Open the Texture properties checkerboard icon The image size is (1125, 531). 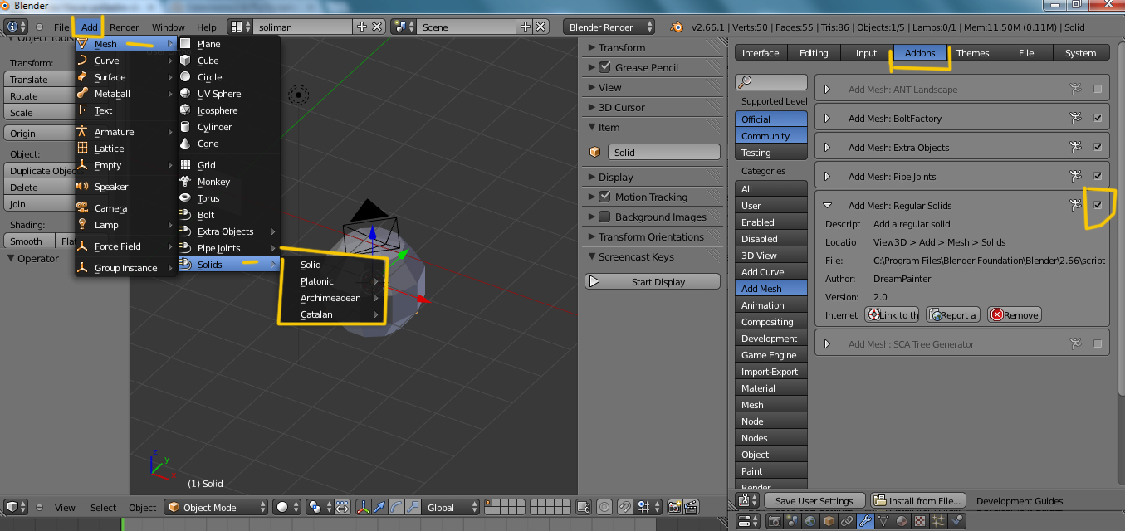click(x=920, y=521)
